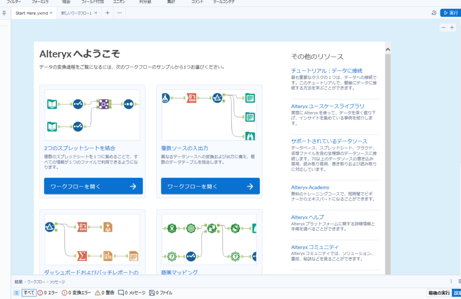
Task: Click the pin icon at top left
Action: pos(4,13)
